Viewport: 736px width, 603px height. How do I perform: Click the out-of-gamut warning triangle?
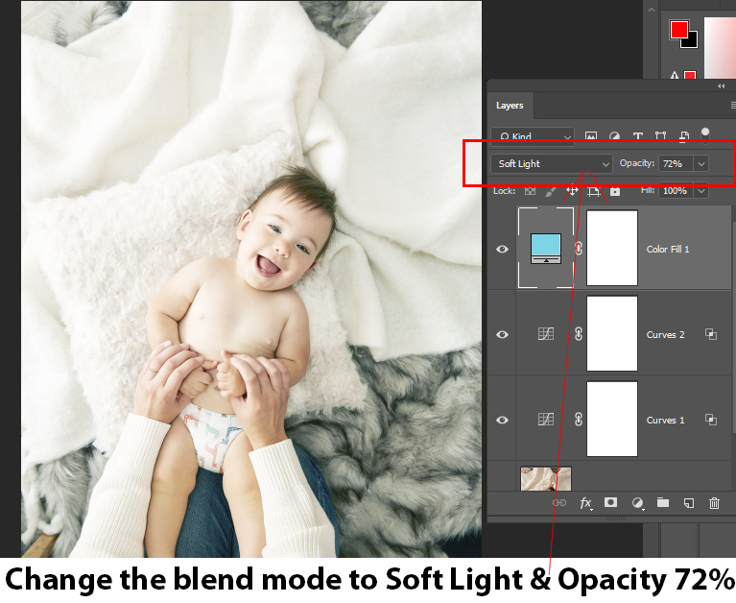[675, 75]
